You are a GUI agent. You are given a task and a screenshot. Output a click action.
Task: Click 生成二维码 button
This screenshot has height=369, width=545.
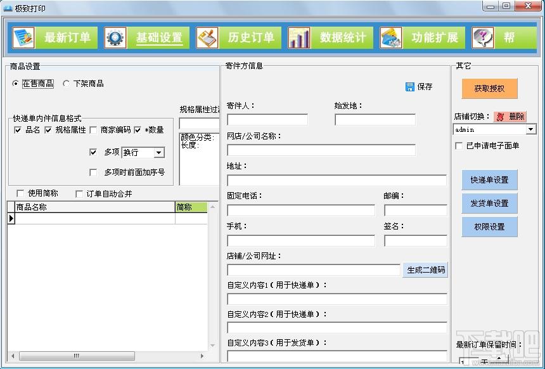425,270
